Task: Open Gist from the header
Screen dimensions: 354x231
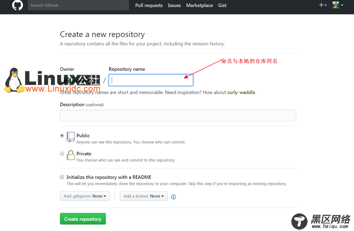Action: pos(222,5)
